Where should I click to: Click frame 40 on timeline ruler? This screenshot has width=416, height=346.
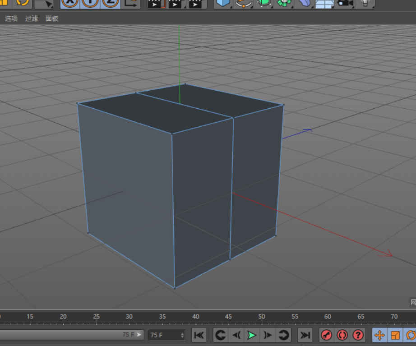point(195,317)
